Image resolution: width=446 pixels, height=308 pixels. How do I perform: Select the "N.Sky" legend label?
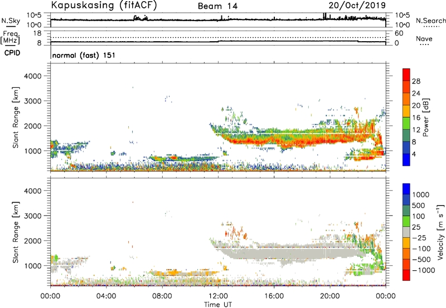pyautogui.click(x=11, y=21)
